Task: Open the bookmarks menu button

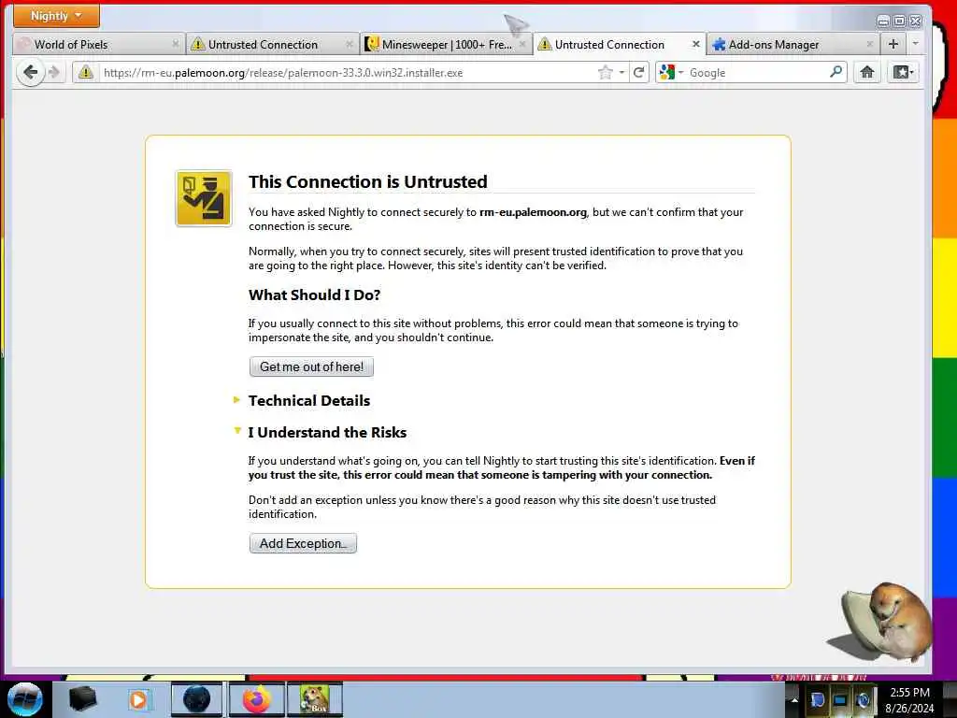Action: point(904,73)
